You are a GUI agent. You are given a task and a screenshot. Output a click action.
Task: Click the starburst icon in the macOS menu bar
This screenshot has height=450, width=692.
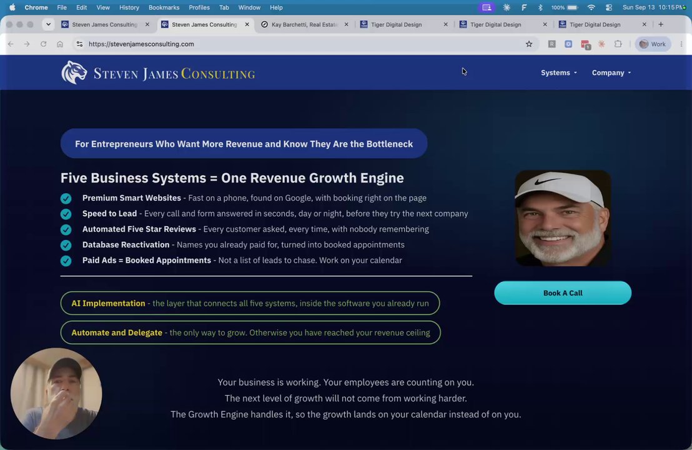coord(507,7)
